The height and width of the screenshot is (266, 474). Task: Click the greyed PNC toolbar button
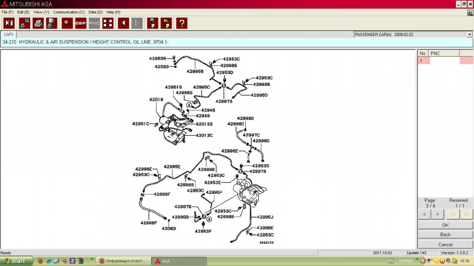[94, 23]
